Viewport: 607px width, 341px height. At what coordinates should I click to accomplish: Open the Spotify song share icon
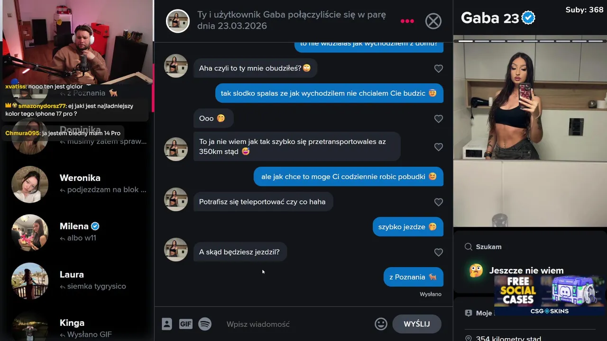click(205, 324)
